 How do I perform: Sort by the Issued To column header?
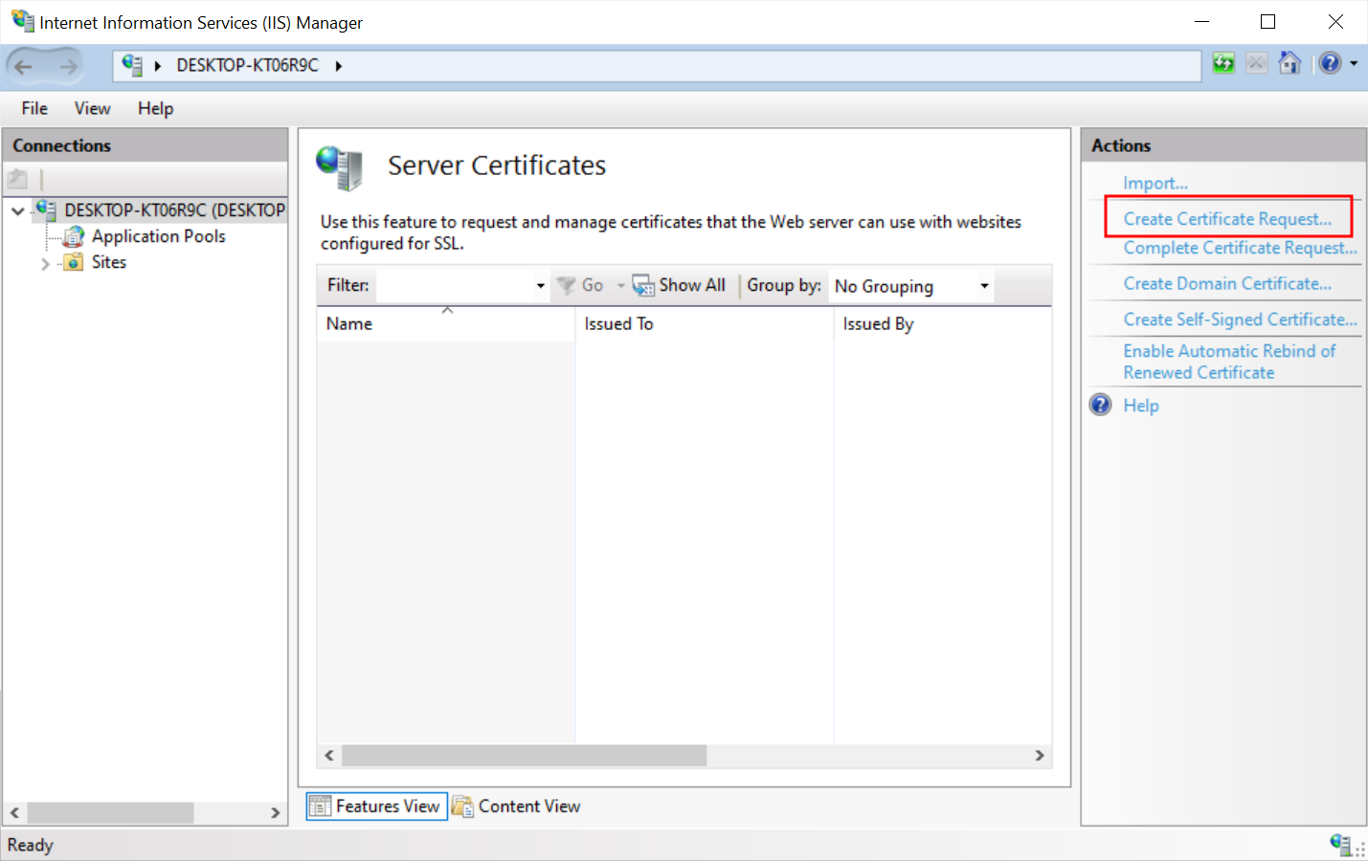click(618, 324)
